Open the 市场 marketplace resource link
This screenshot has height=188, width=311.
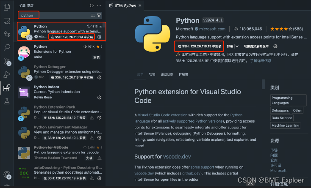(x=274, y=150)
